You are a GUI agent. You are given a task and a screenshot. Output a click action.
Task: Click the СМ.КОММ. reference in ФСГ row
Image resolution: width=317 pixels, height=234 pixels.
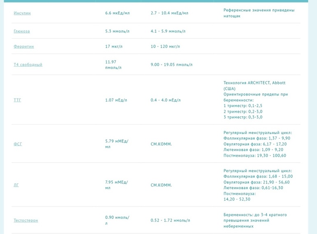click(x=161, y=144)
